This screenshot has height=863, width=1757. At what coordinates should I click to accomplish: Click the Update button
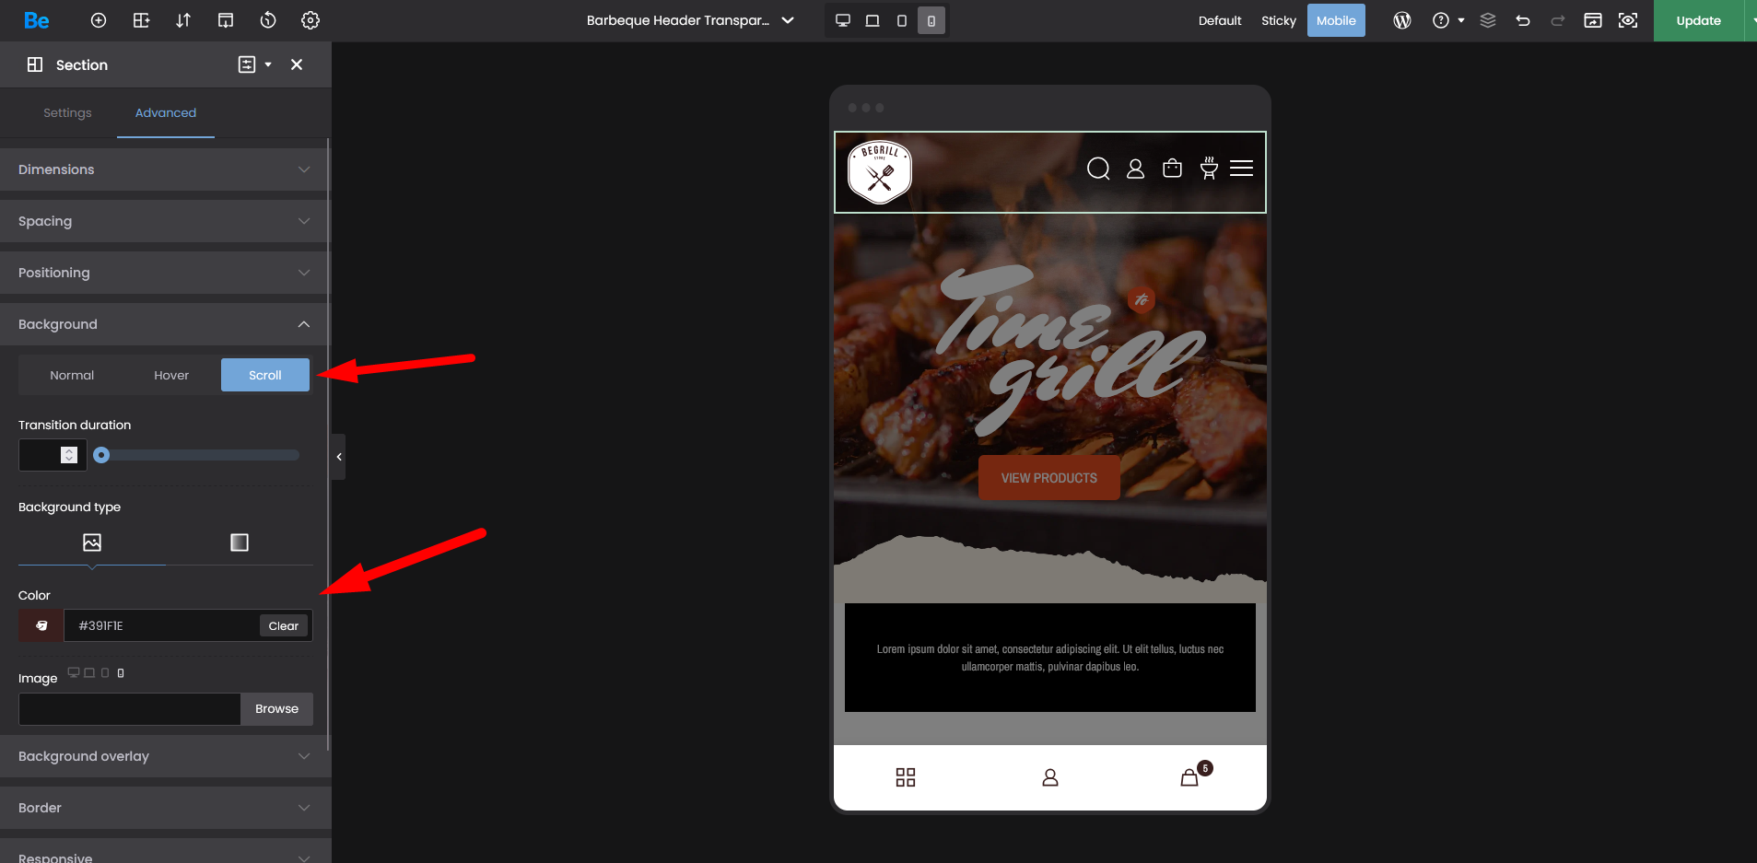[1698, 20]
